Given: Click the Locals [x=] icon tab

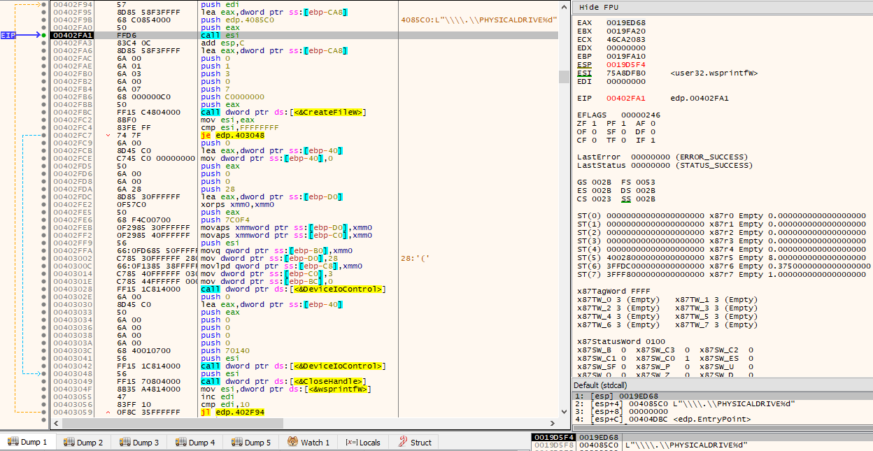Looking at the screenshot, I should click(x=350, y=443).
